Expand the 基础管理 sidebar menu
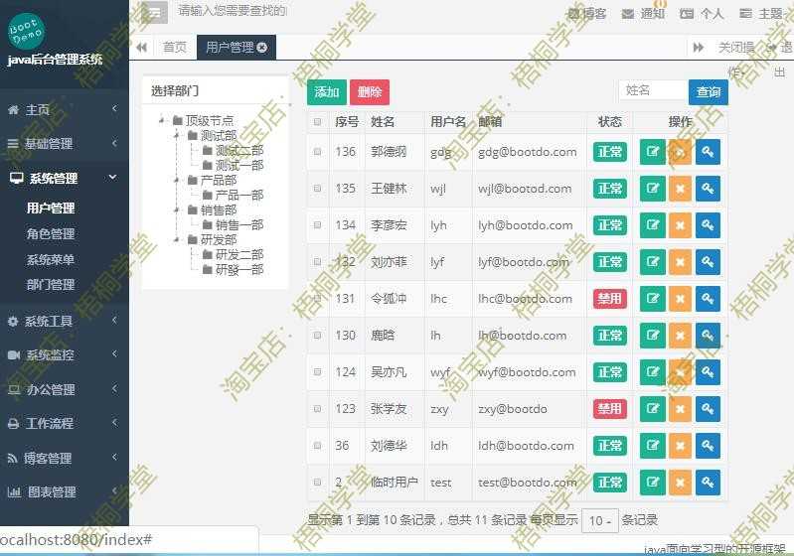794x556 pixels. 65,144
